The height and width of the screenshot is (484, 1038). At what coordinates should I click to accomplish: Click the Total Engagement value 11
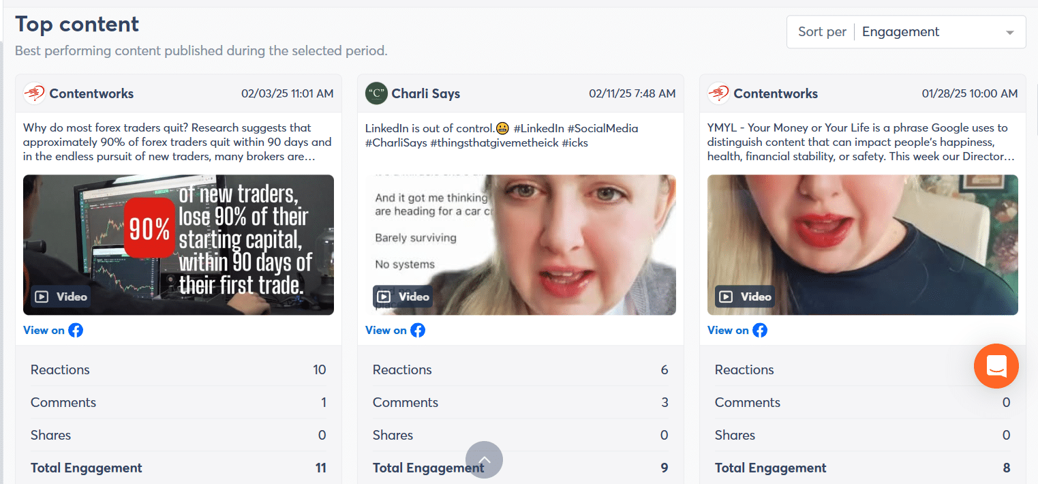coord(320,468)
